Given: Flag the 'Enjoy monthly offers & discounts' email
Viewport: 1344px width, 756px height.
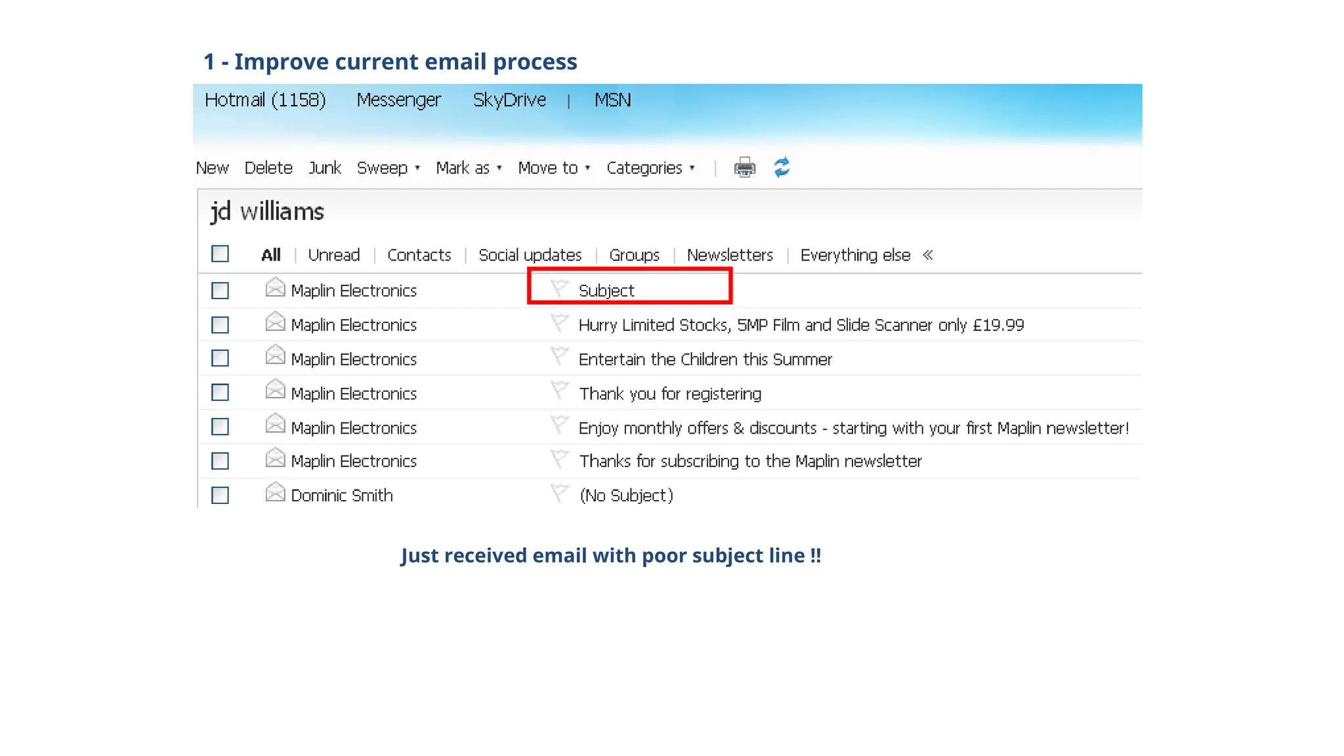Looking at the screenshot, I should coord(559,425).
